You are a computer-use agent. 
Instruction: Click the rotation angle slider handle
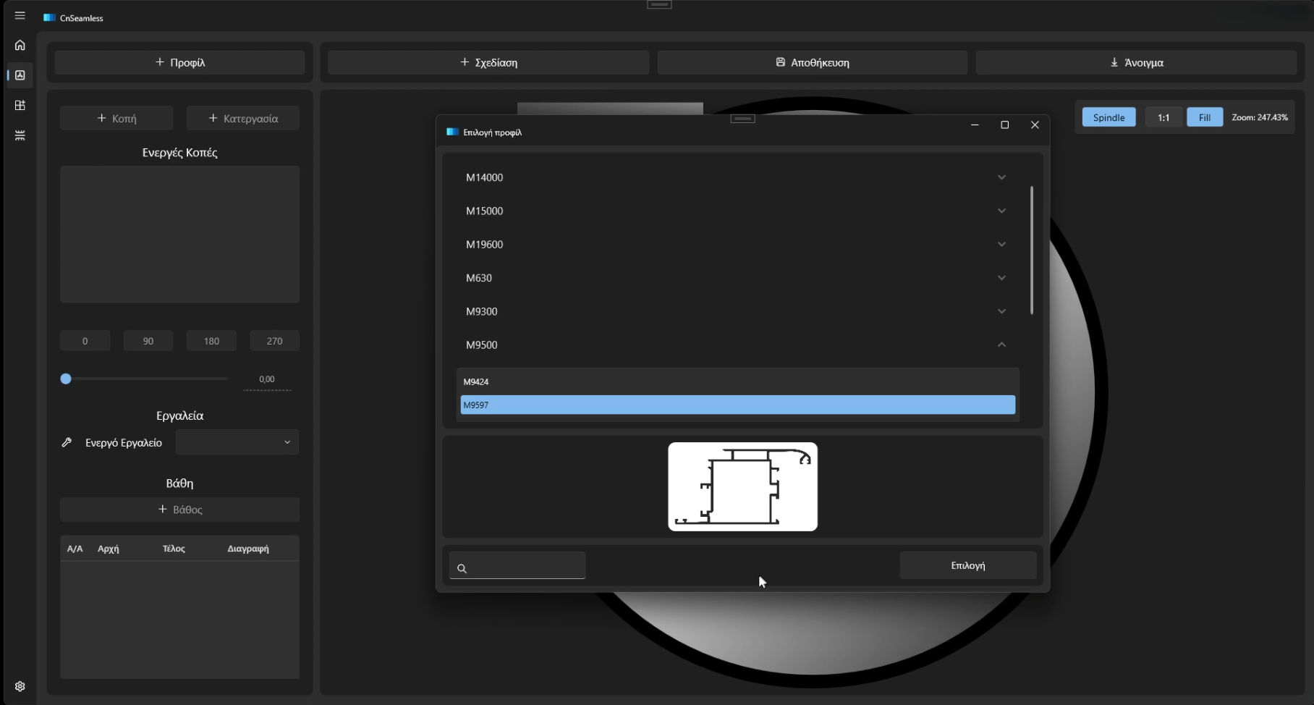coord(66,379)
